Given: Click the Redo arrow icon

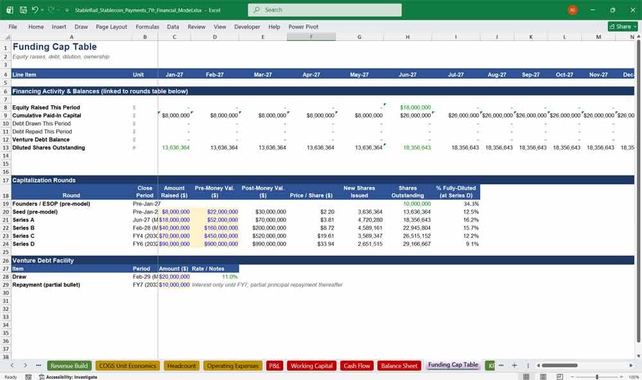Looking at the screenshot, I should click(51, 10).
